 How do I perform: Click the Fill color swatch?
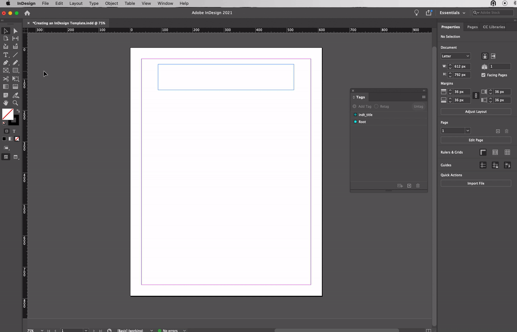point(7,114)
